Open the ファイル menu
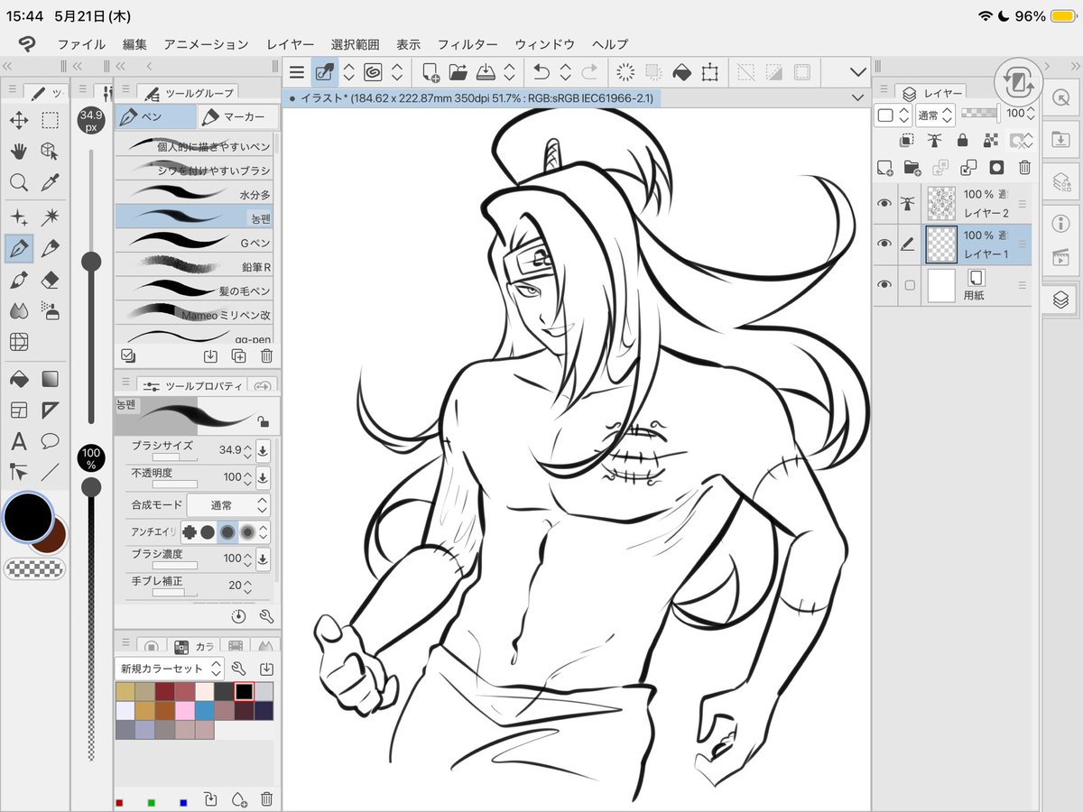 [81, 43]
